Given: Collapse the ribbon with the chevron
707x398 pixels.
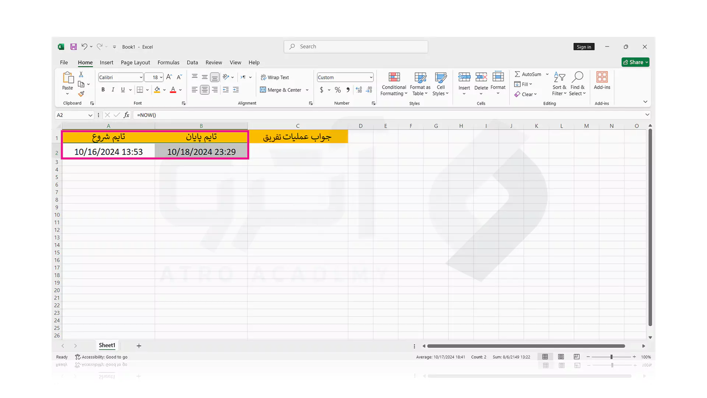Looking at the screenshot, I should (x=645, y=102).
